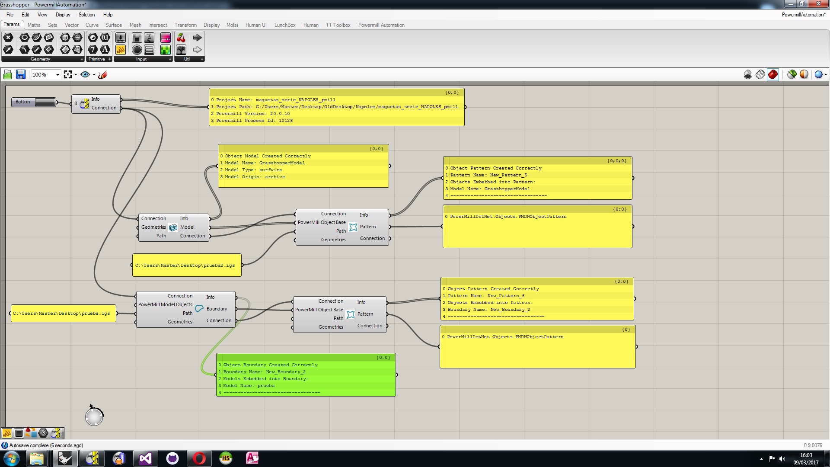830x467 pixels.
Task: Switch to the Powermill Automation tab
Action: click(382, 25)
